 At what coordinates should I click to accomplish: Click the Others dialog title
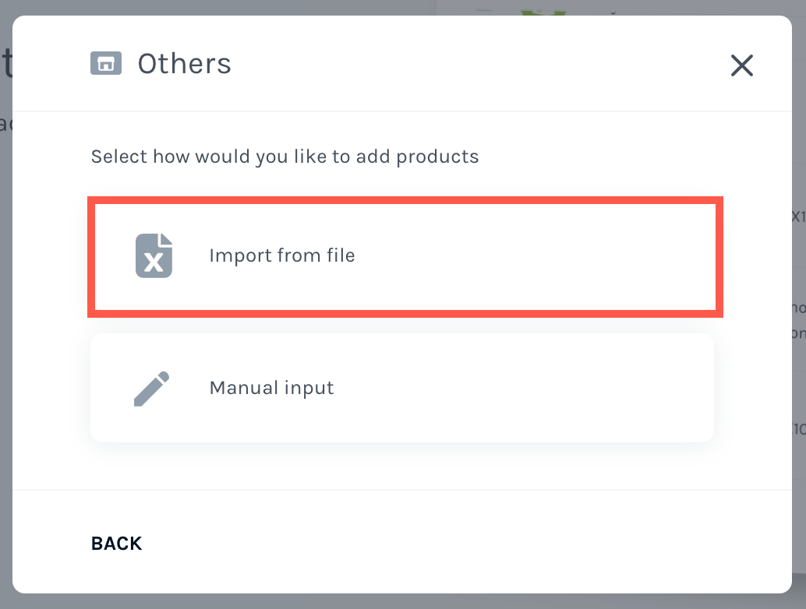[185, 64]
